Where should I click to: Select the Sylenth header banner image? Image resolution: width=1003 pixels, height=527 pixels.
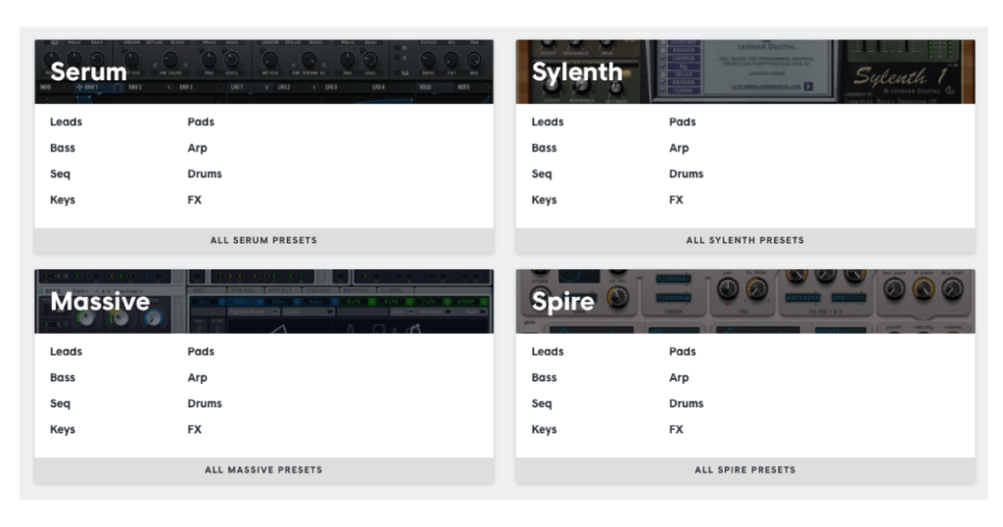745,72
